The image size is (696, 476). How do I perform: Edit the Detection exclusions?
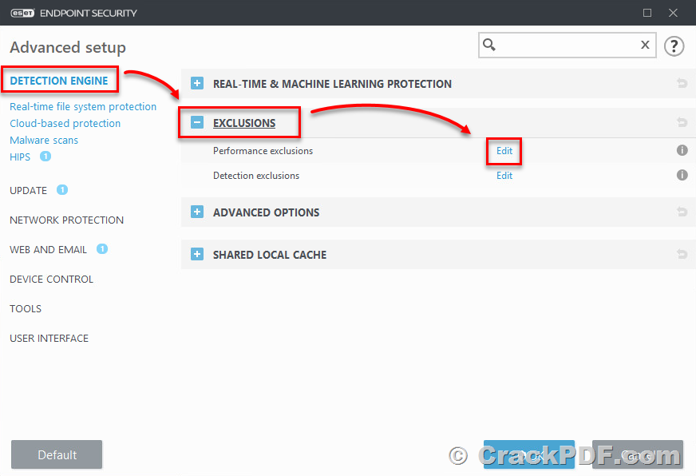tap(504, 176)
